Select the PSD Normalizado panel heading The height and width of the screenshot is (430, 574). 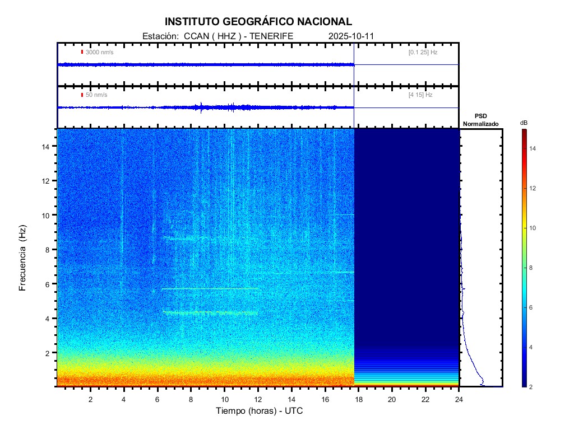click(480, 120)
